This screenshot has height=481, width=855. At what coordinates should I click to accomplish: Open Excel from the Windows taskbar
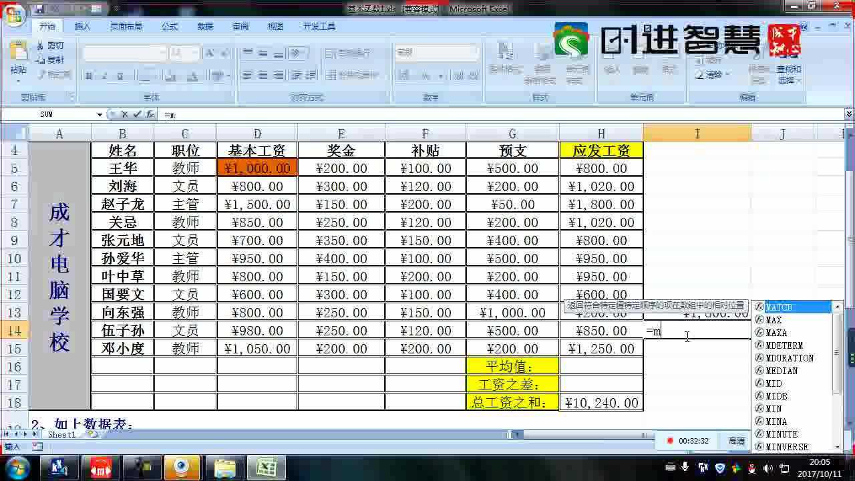[x=267, y=467]
